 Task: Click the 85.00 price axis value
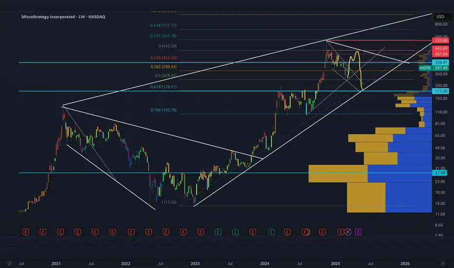click(440, 124)
